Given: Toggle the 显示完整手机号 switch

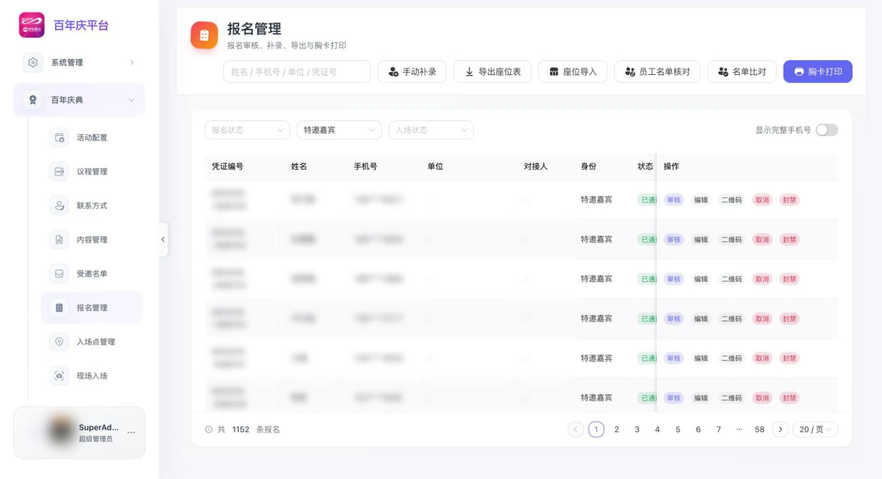Looking at the screenshot, I should click(x=827, y=130).
